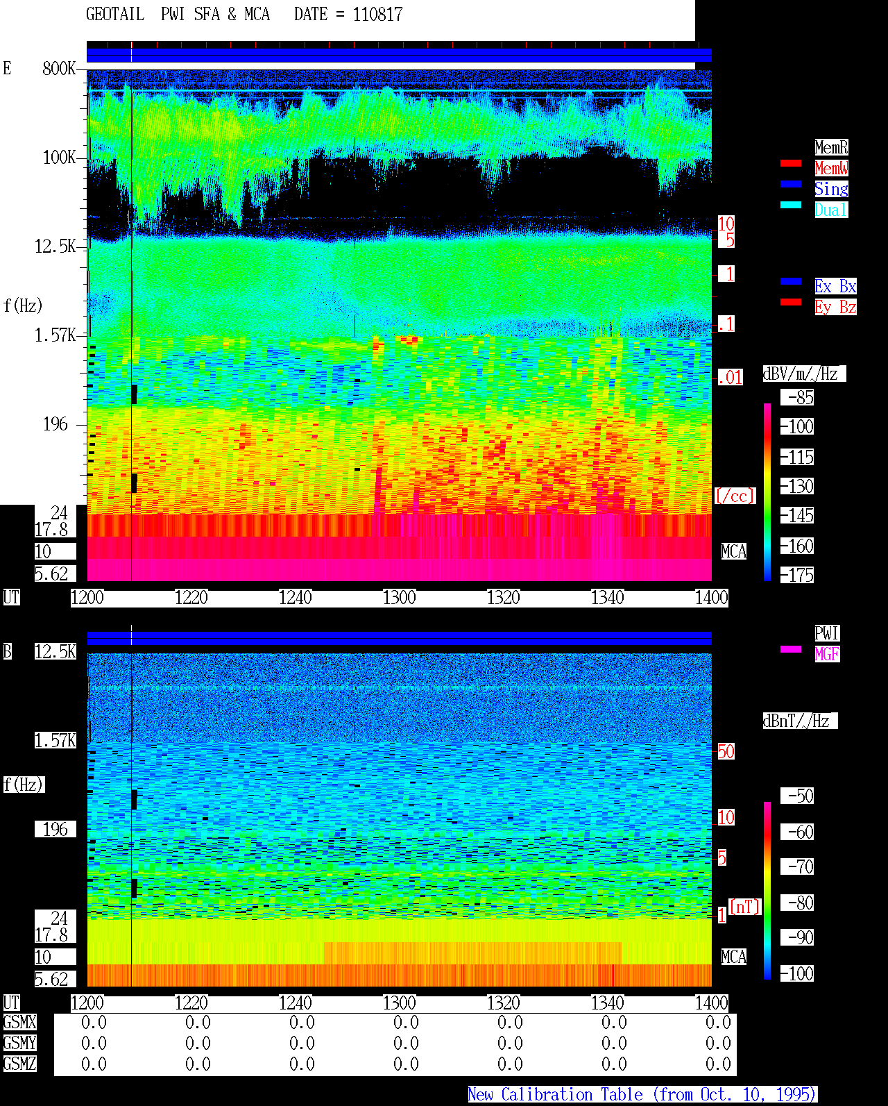
Task: Click the red [nT] axis label
Action: [x=745, y=907]
